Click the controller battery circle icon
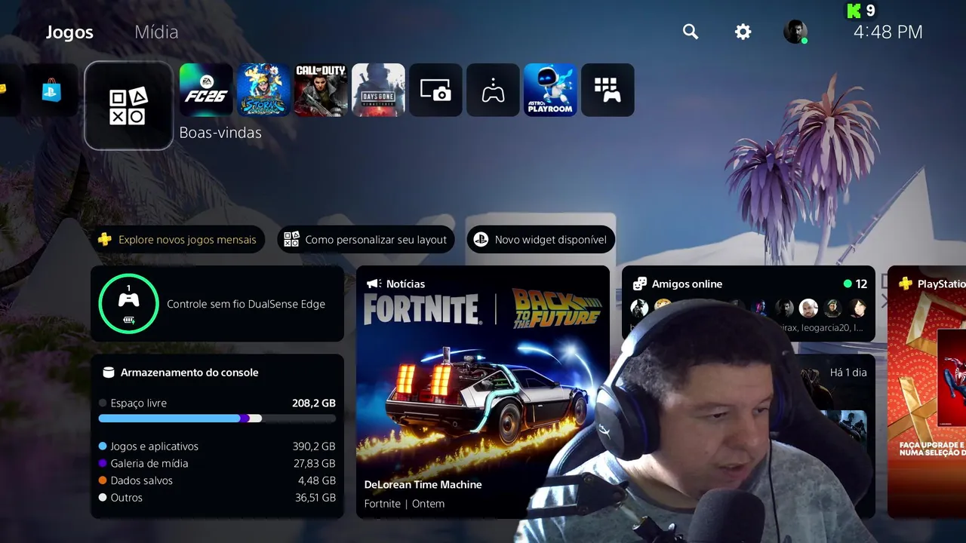 128,304
